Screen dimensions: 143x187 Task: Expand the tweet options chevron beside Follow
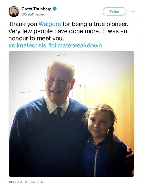[x=132, y=12]
